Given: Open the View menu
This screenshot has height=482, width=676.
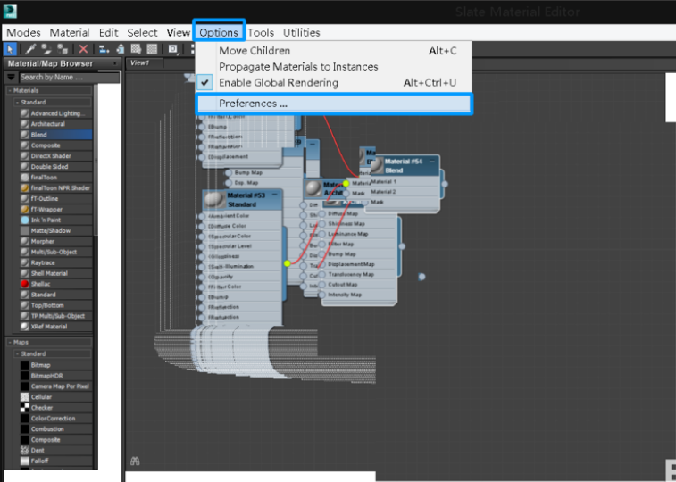Looking at the screenshot, I should click(178, 33).
